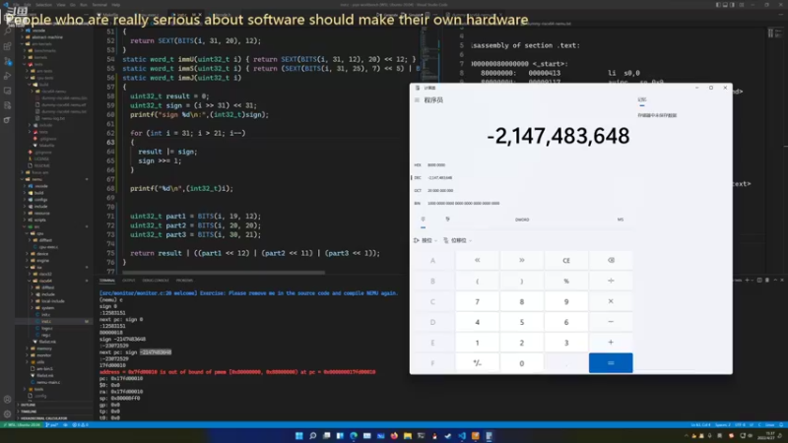Open the Accounts icon in VS Code activity bar
788x443 pixels.
tap(7, 400)
